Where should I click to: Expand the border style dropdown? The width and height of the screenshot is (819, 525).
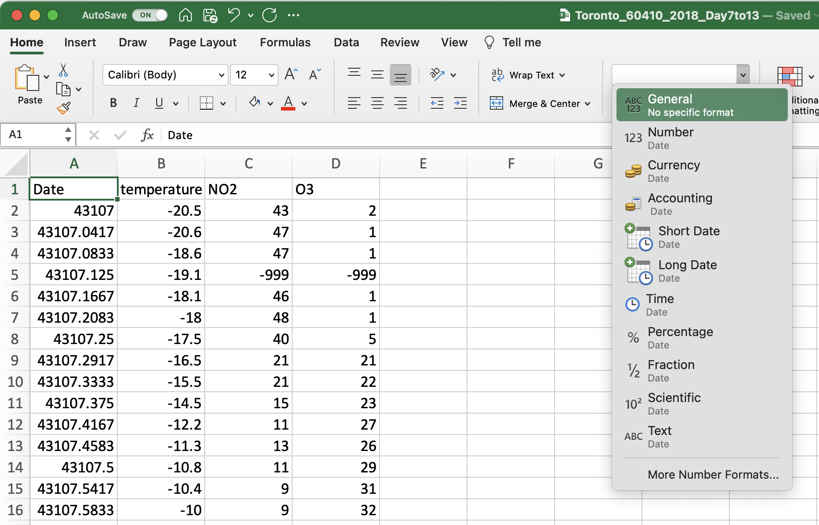pyautogui.click(x=222, y=103)
